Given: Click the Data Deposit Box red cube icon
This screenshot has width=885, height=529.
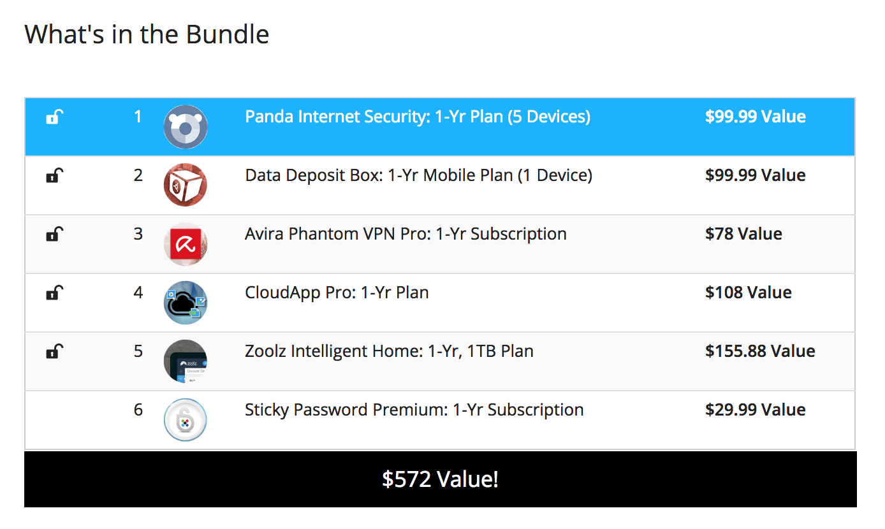Looking at the screenshot, I should 185,185.
